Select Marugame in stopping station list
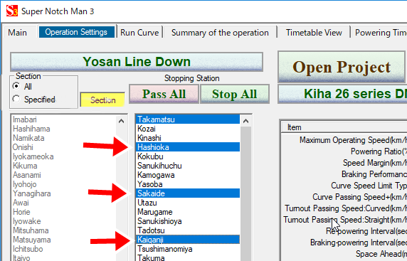Viewport: 407px width, 261px height. coord(188,212)
